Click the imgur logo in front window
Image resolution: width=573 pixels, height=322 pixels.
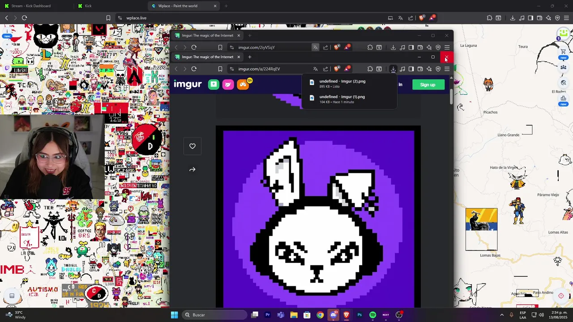tap(188, 85)
